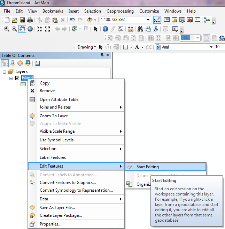Viewport: 225px width, 229px height.
Task: Choose Create Layer Package...
Action: point(76,215)
